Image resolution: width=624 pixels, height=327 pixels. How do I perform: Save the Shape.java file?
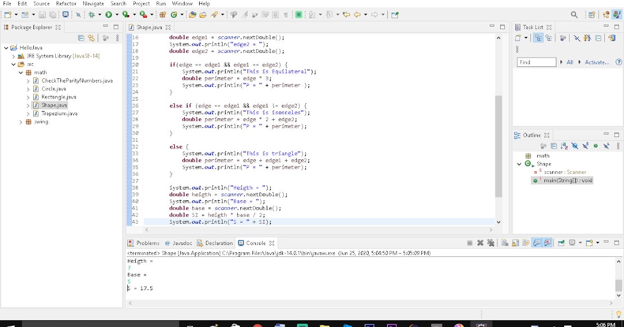tap(42, 15)
